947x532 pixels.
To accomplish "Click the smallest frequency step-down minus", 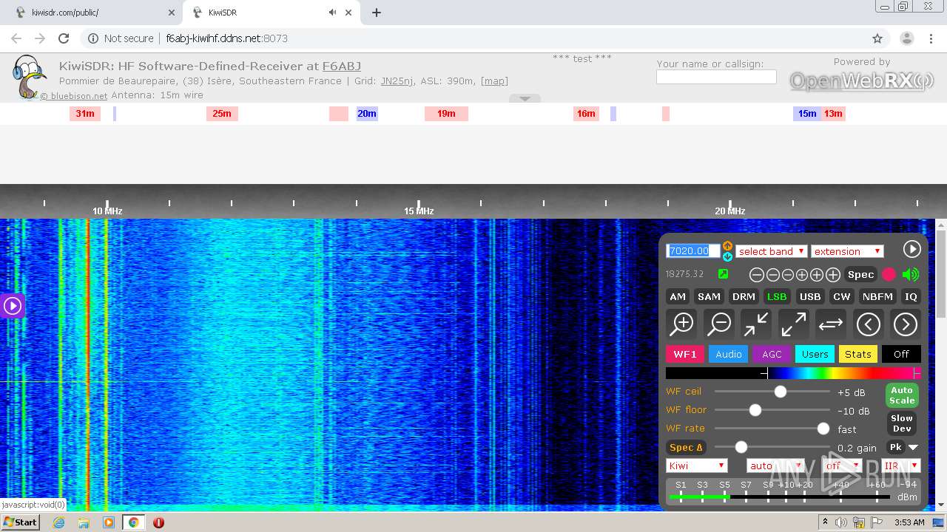I will [x=788, y=275].
